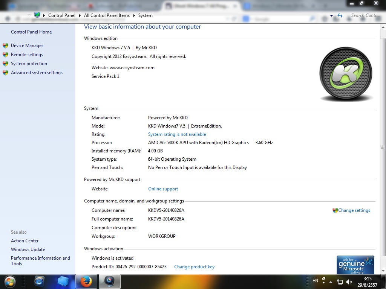Click the System rating is not available link
The height and width of the screenshot is (289, 386).
pos(177,134)
